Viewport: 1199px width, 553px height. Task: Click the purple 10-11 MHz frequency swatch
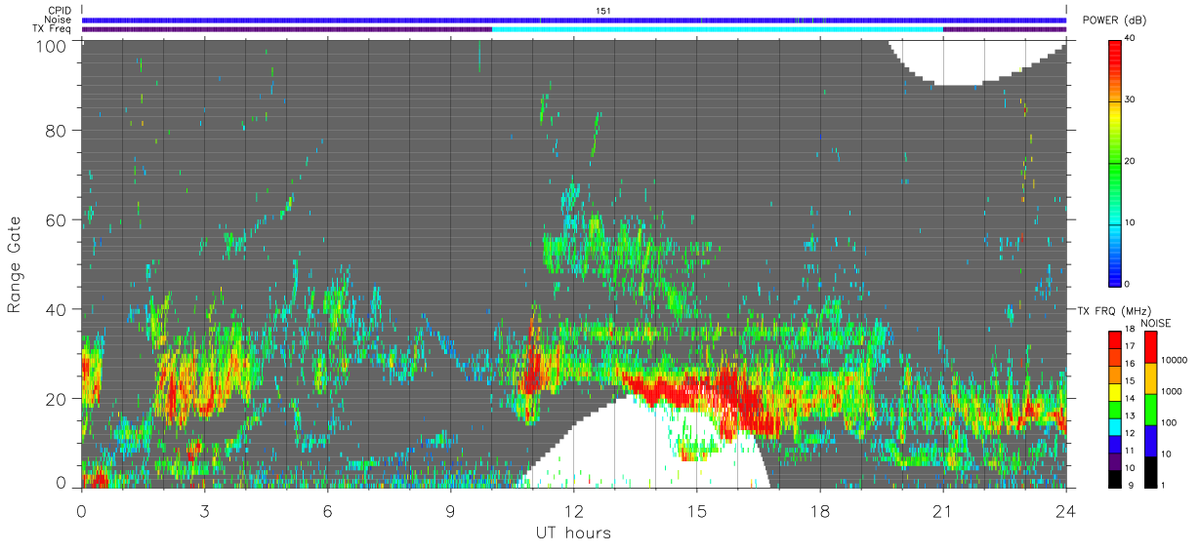coord(1114,461)
